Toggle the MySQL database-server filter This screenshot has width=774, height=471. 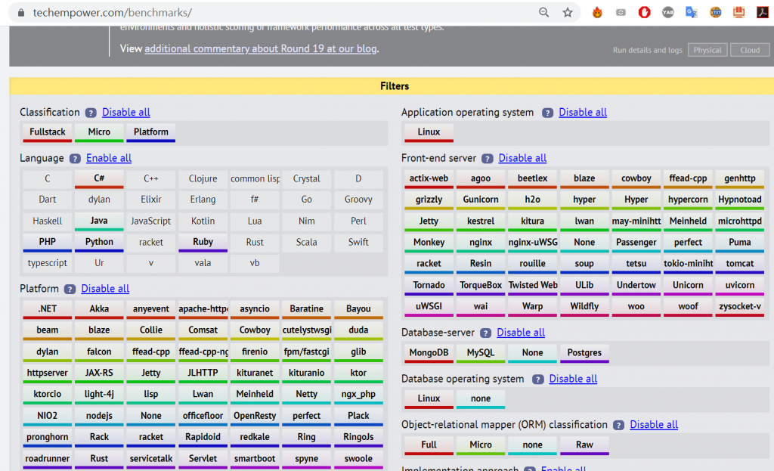tap(481, 354)
